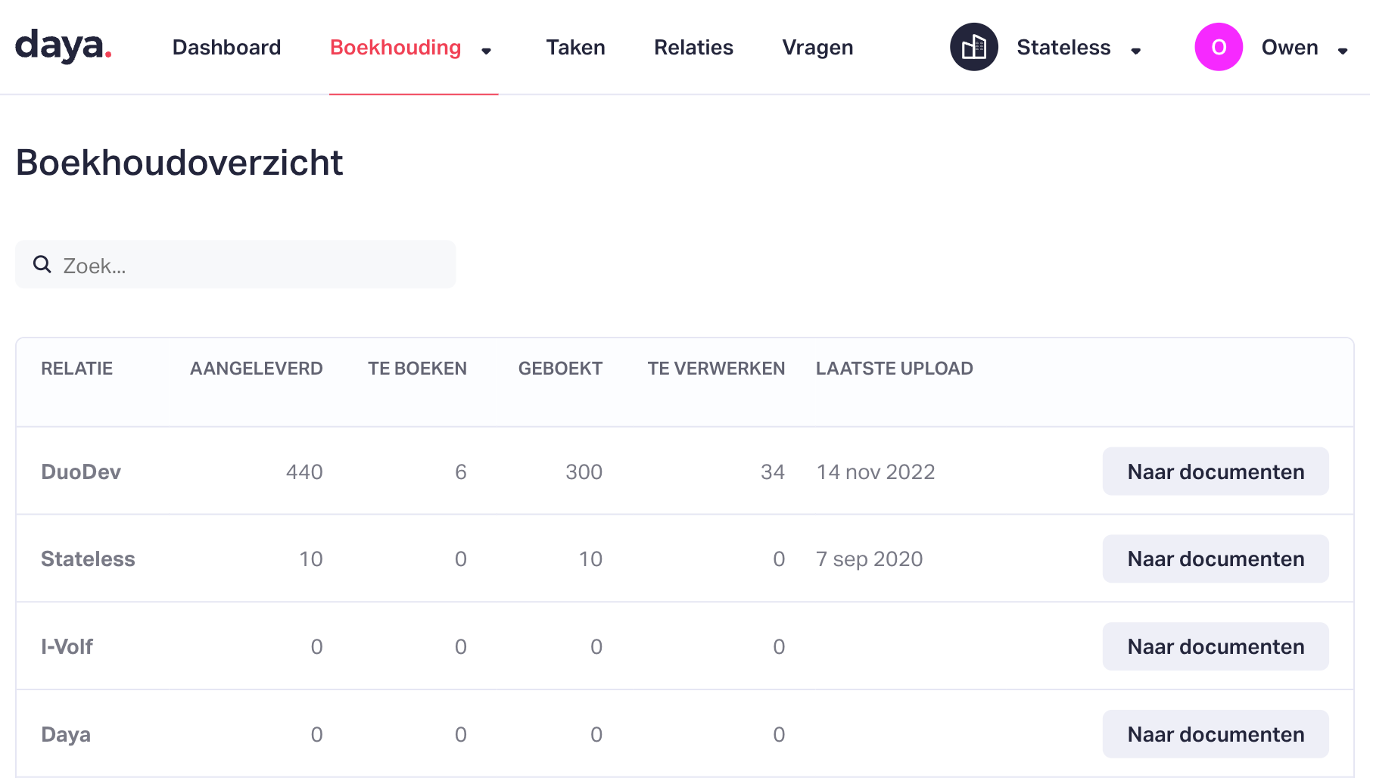1373x778 pixels.
Task: Click Owen's pink avatar circle
Action: [x=1218, y=47]
